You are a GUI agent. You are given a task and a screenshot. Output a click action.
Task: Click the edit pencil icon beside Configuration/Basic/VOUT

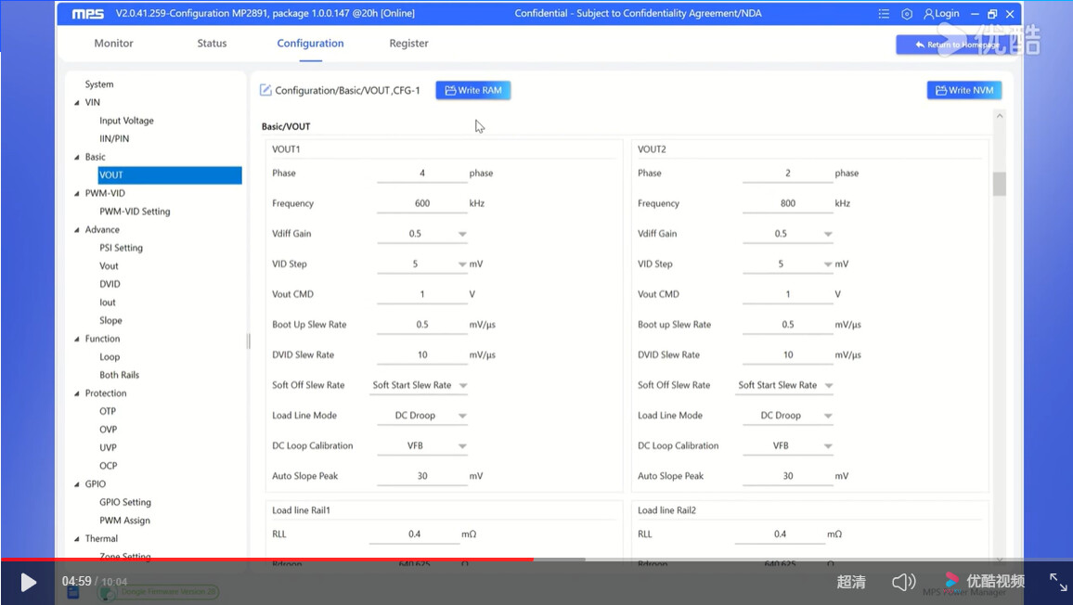[265, 90]
